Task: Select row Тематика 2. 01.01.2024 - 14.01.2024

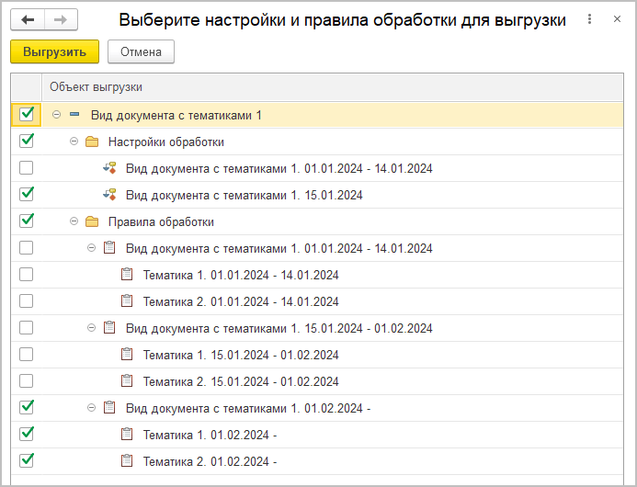Action: [x=241, y=301]
